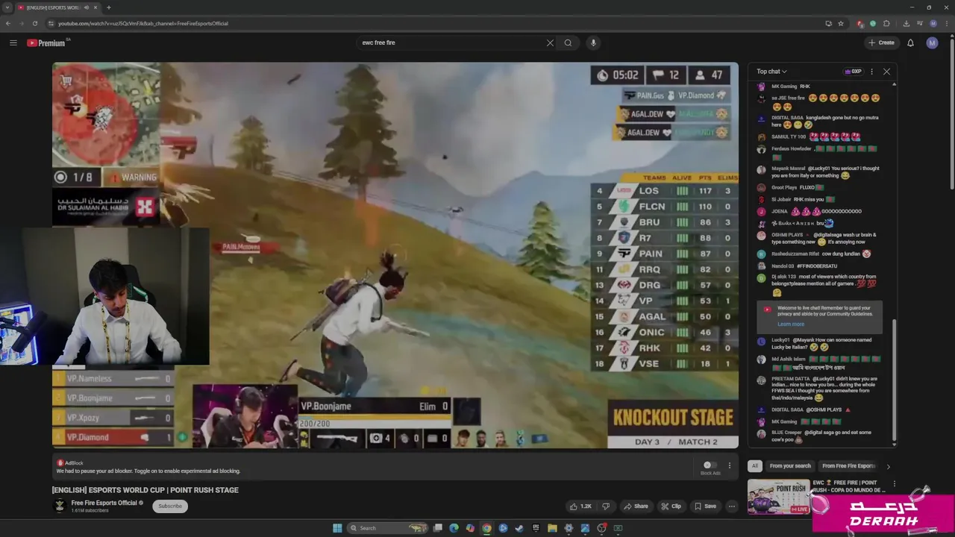Start voice search with the microphone
The image size is (955, 537).
(593, 43)
